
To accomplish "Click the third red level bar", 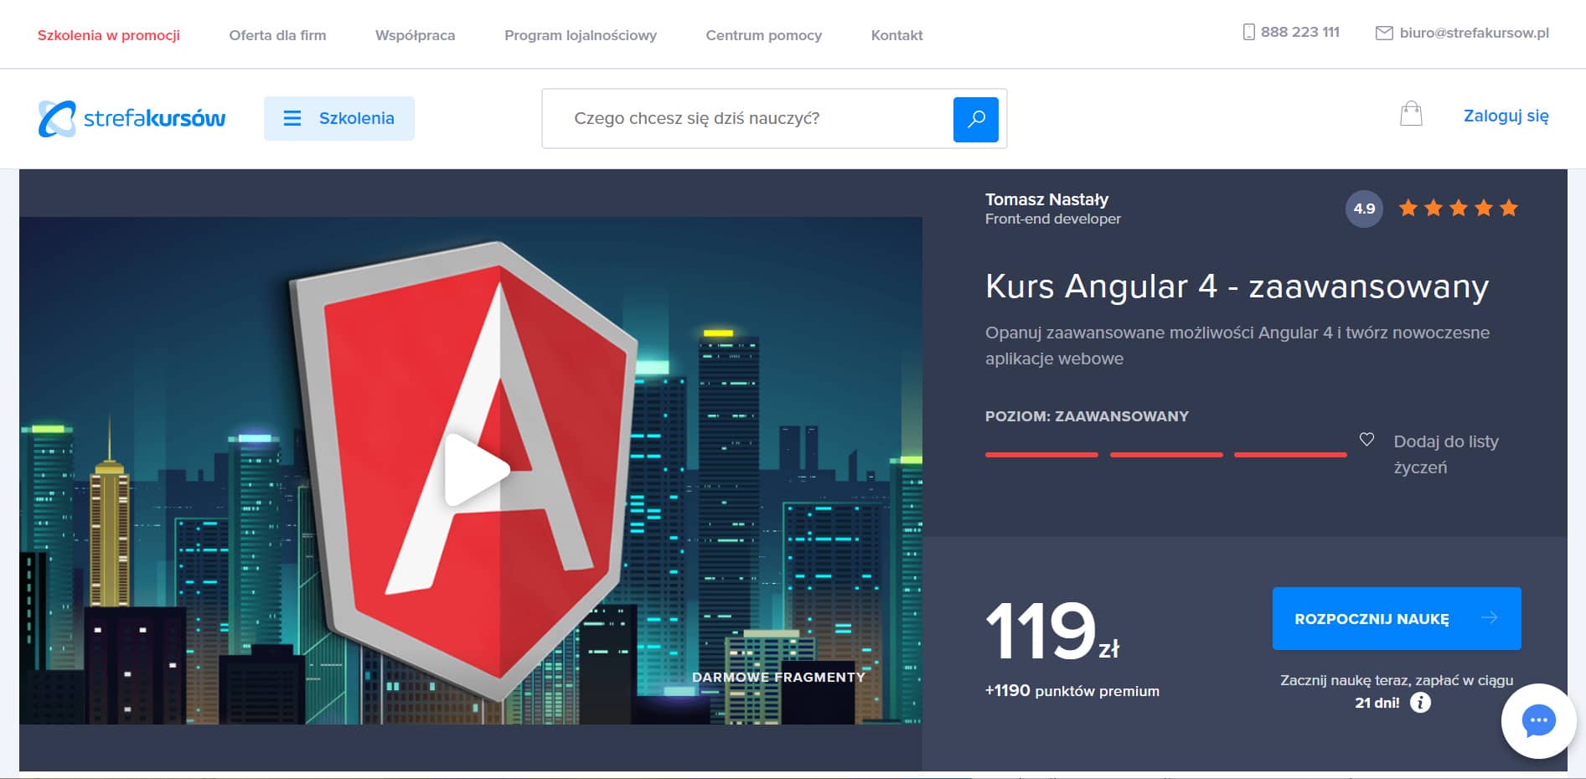I will coord(1290,454).
